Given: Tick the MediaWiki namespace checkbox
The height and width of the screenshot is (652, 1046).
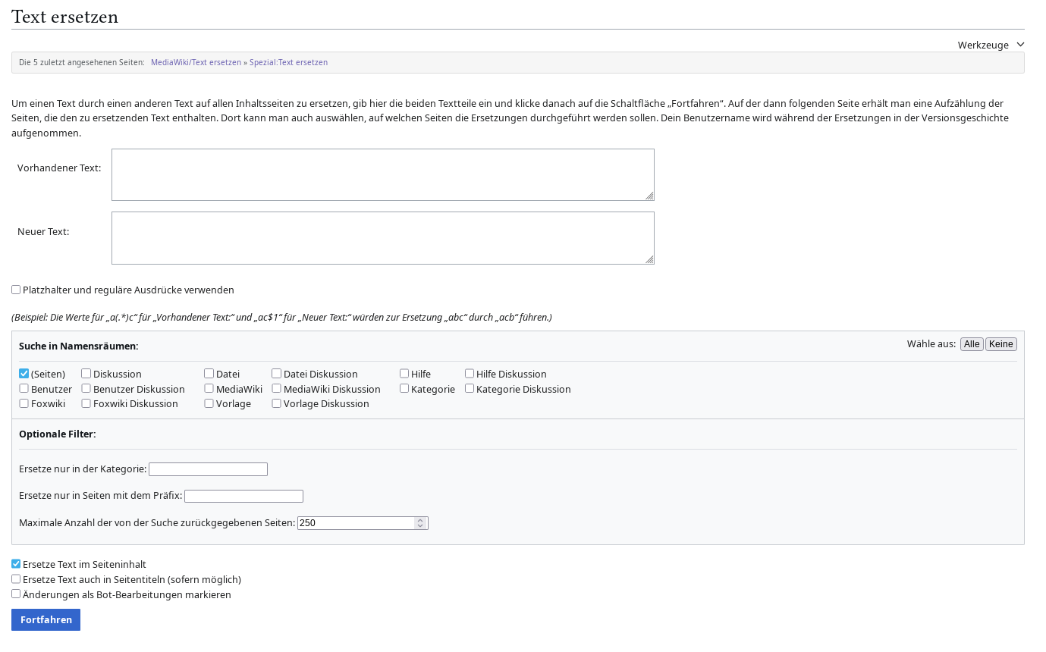Looking at the screenshot, I should (209, 388).
